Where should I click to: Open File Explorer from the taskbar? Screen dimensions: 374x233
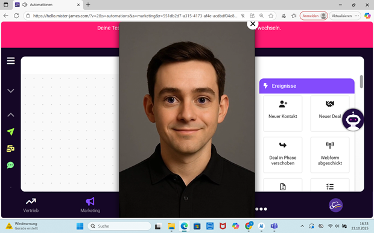pyautogui.click(x=171, y=226)
